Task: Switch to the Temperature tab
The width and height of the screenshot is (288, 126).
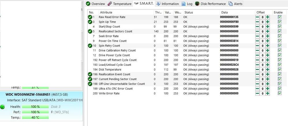Action: [120, 4]
